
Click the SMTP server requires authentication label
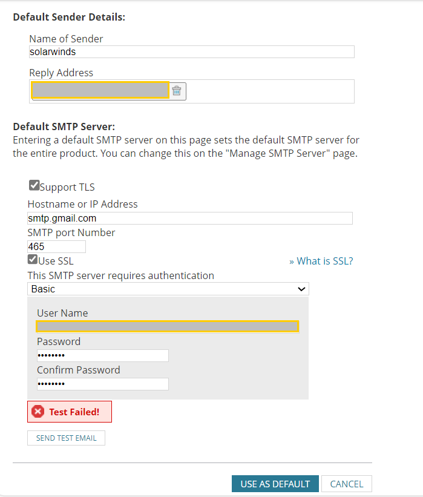tap(120, 275)
